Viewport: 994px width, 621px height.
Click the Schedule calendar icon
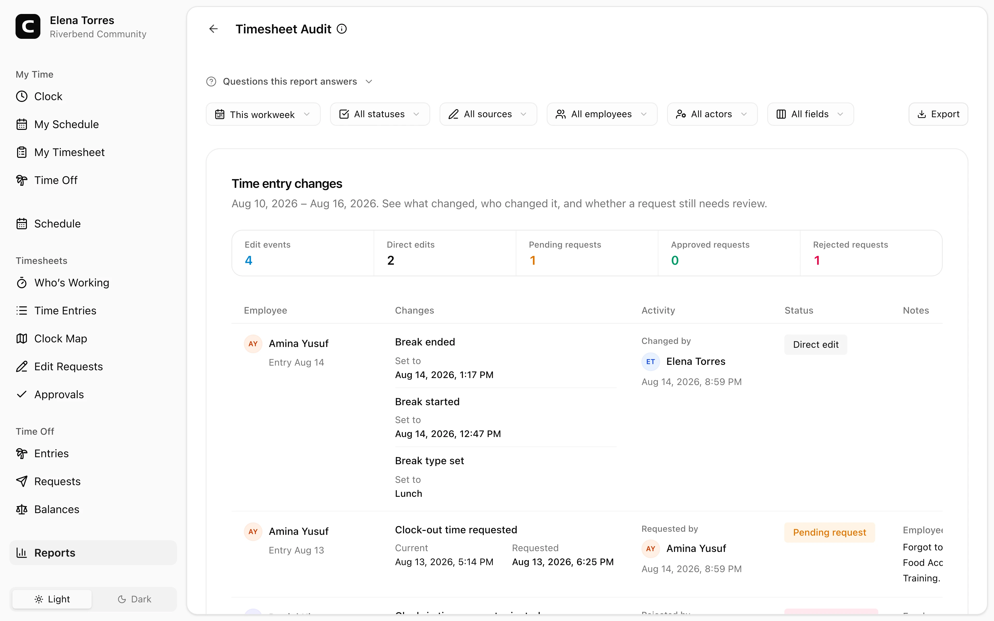[x=22, y=223]
